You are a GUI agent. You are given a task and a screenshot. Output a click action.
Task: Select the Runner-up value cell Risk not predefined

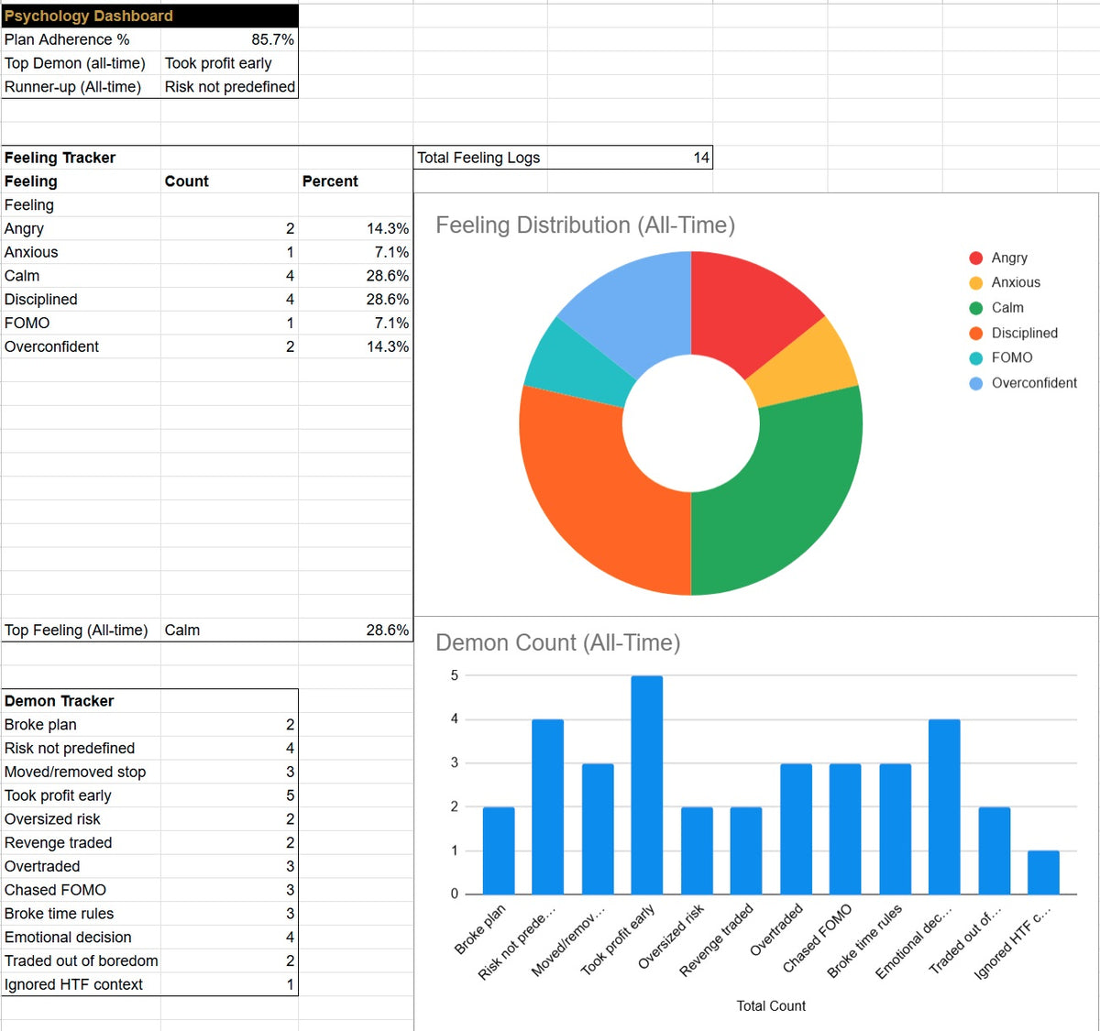point(229,87)
